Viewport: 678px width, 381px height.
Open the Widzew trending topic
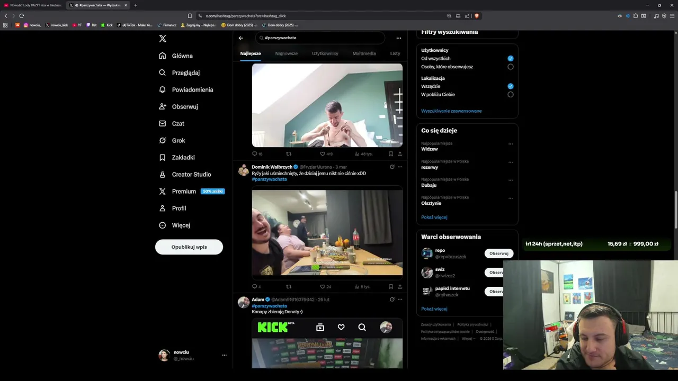coord(430,149)
